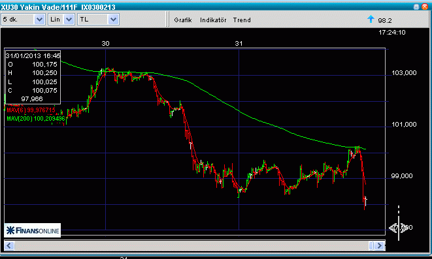
Task: Open the Grafik menu
Action: point(183,20)
